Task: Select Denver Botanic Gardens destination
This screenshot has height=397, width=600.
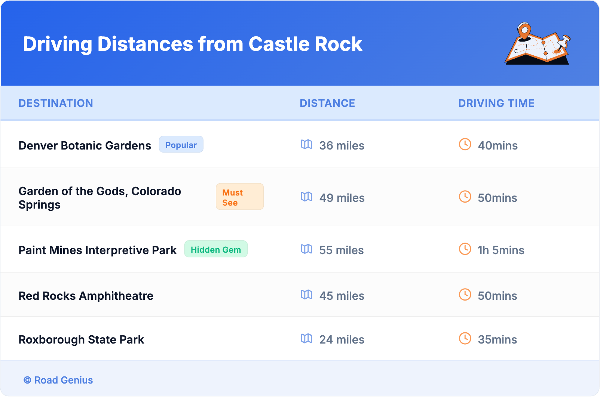Action: [85, 145]
